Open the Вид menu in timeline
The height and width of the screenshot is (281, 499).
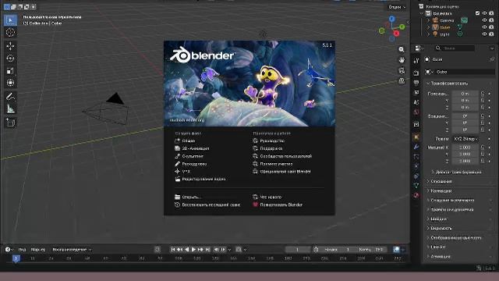click(22, 250)
